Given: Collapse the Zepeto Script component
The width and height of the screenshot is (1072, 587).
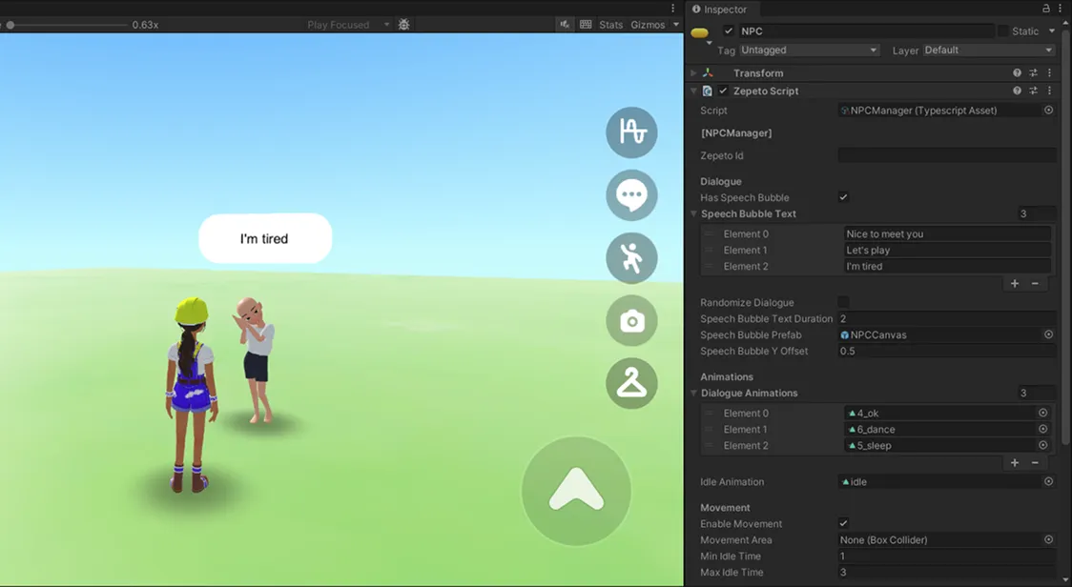Looking at the screenshot, I should click(x=694, y=91).
